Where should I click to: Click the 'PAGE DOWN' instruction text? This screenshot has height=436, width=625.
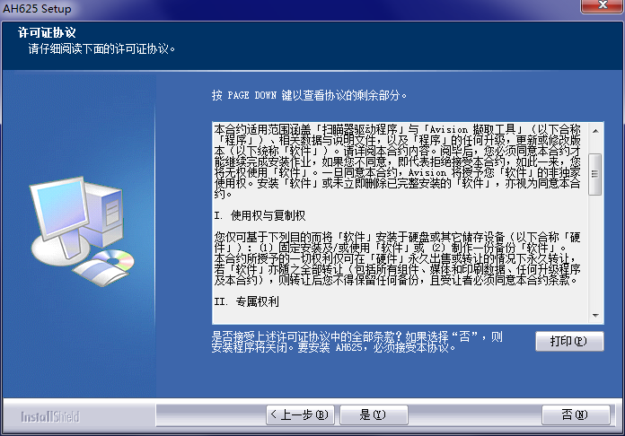point(309,95)
